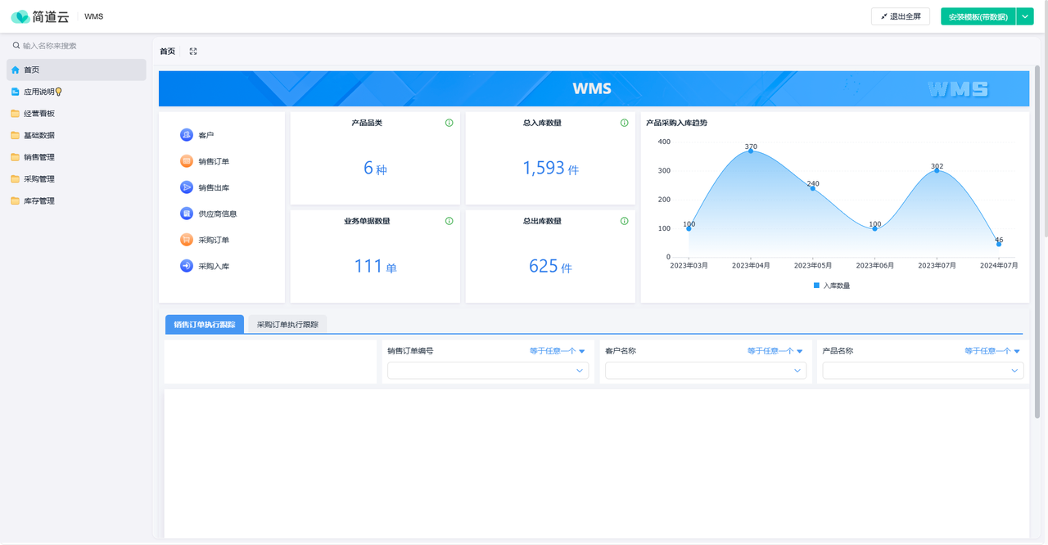Click the folder icon beside 采购管理
This screenshot has width=1048, height=545.
16,179
